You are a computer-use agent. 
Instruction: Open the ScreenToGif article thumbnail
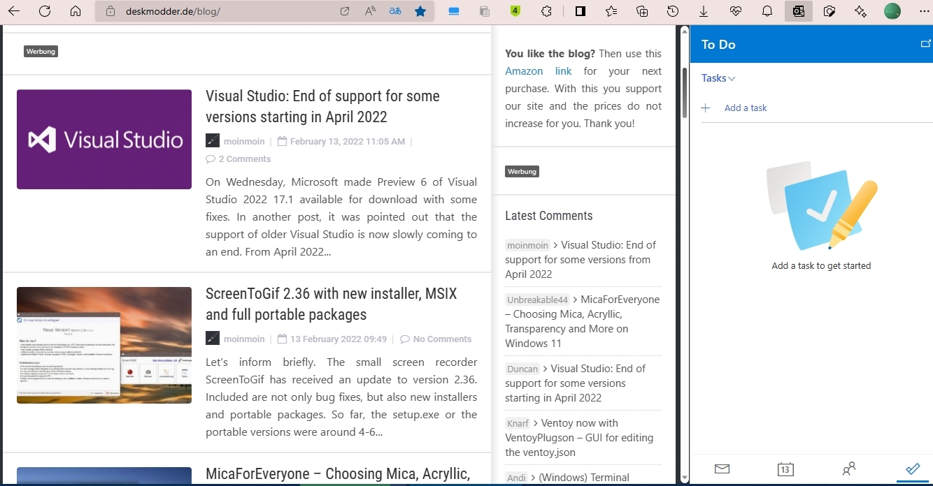coord(104,345)
